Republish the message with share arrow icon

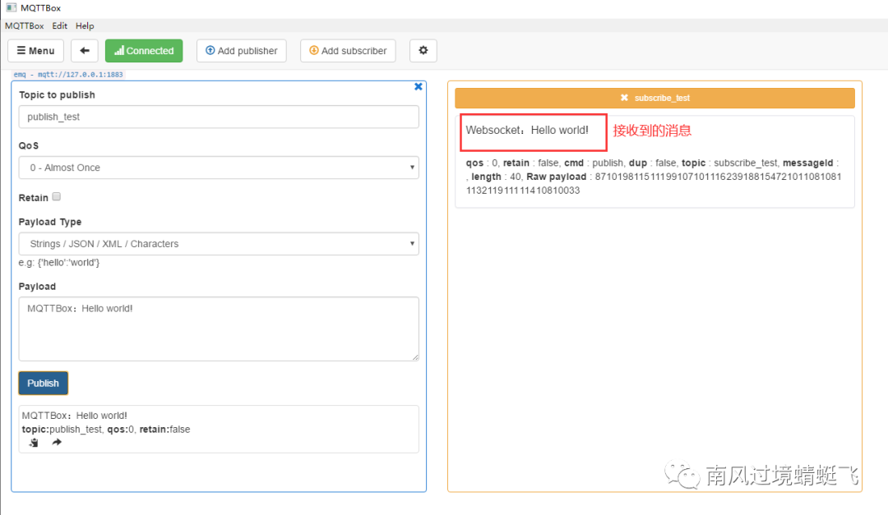(x=57, y=442)
